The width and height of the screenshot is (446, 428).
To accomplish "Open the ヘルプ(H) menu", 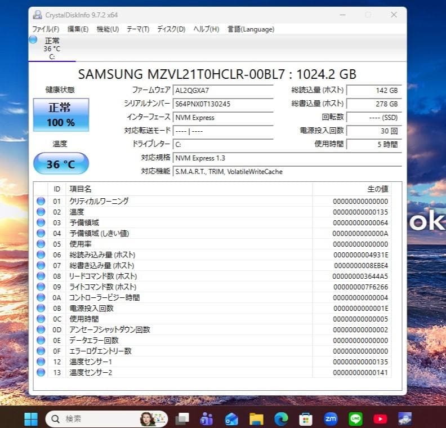I will 206,29.
